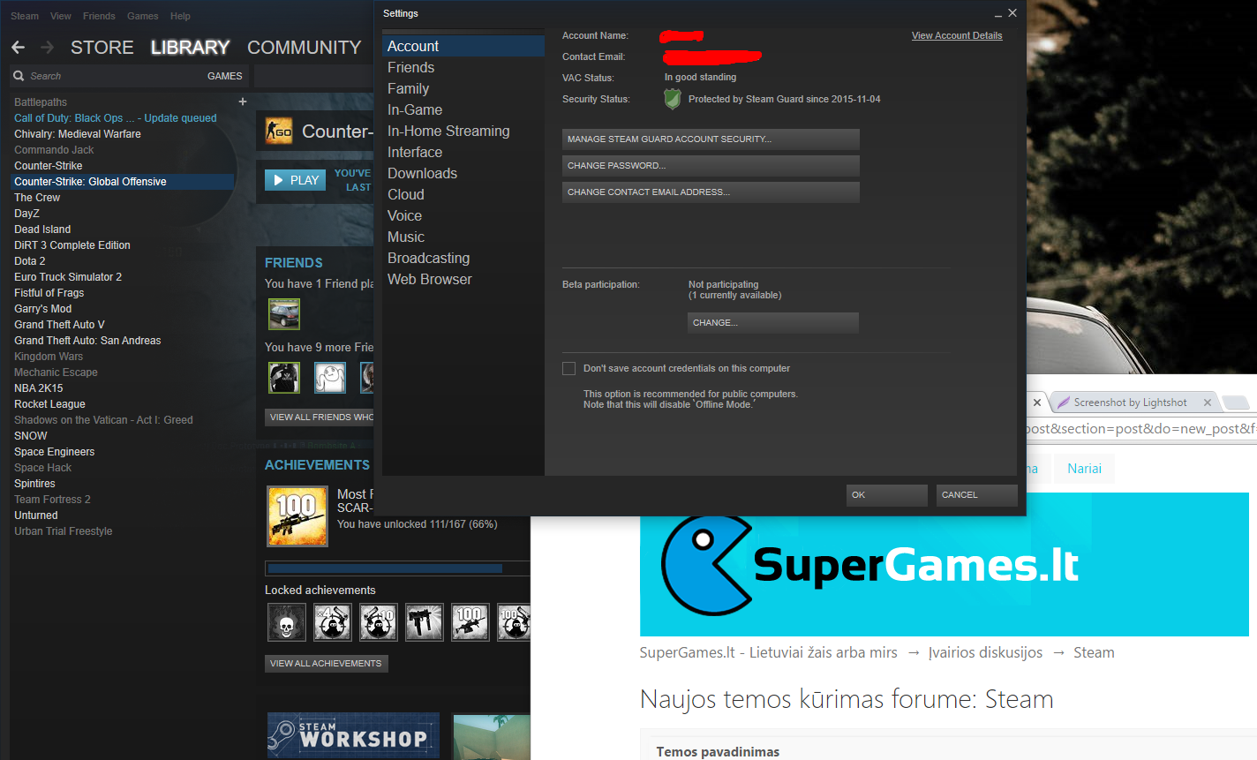Add a game with the plus icon

[x=243, y=102]
